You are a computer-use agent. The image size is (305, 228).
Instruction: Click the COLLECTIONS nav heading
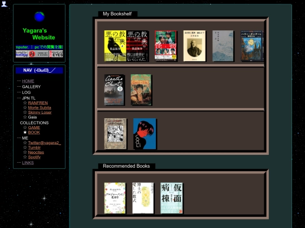point(34,123)
